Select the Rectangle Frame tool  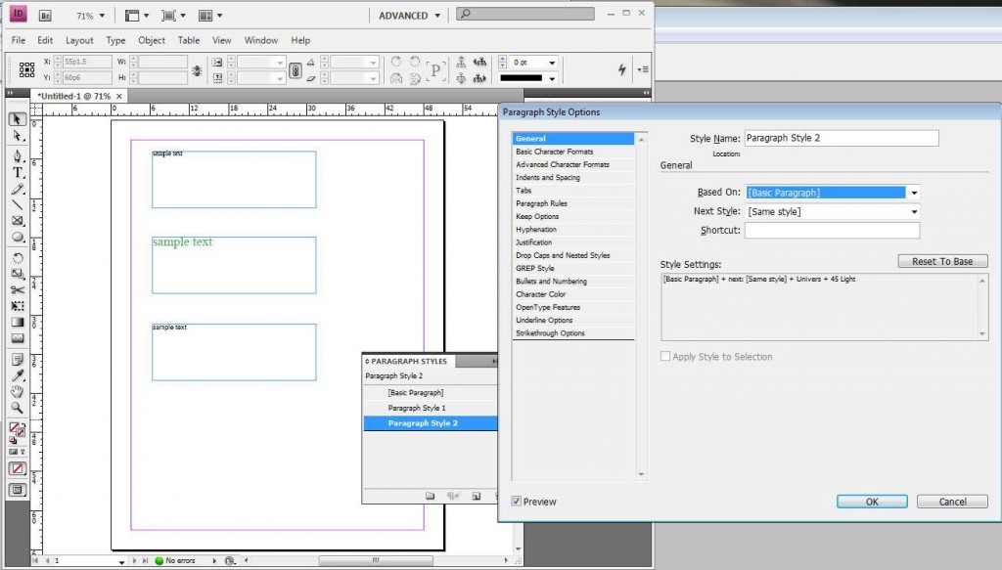pos(18,221)
